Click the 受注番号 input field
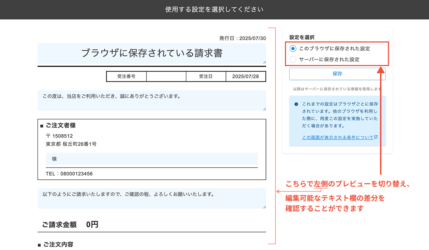This screenshot has height=250, width=429. (x=166, y=76)
